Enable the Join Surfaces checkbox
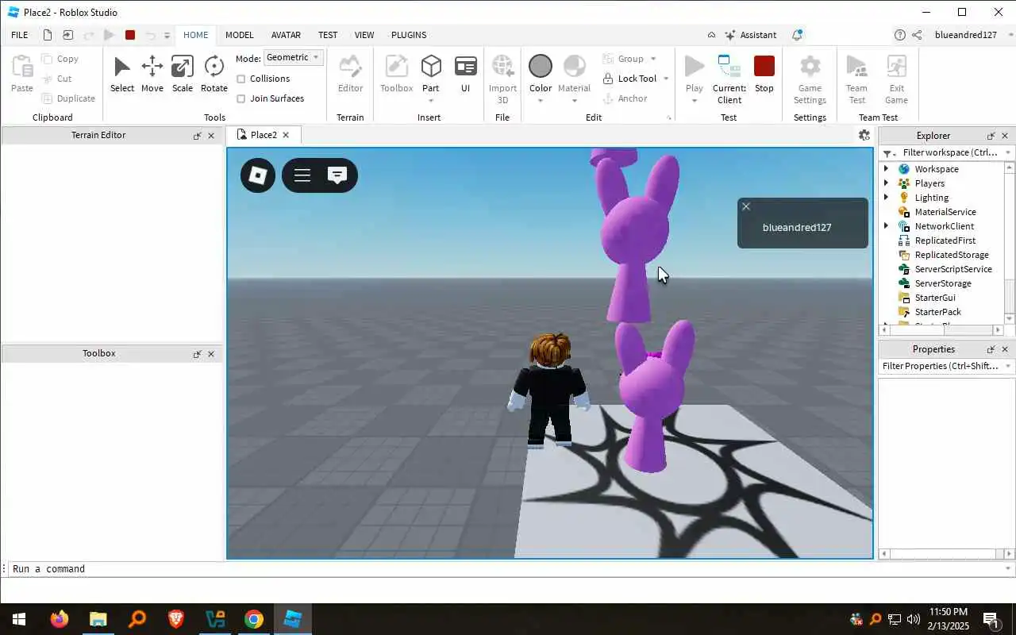Screen dimensions: 1016x635 point(241,98)
